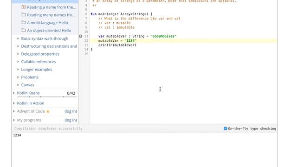This screenshot has height=167, width=297.
Task: Click the star icon next to Advent of Code
Action: 48,111
